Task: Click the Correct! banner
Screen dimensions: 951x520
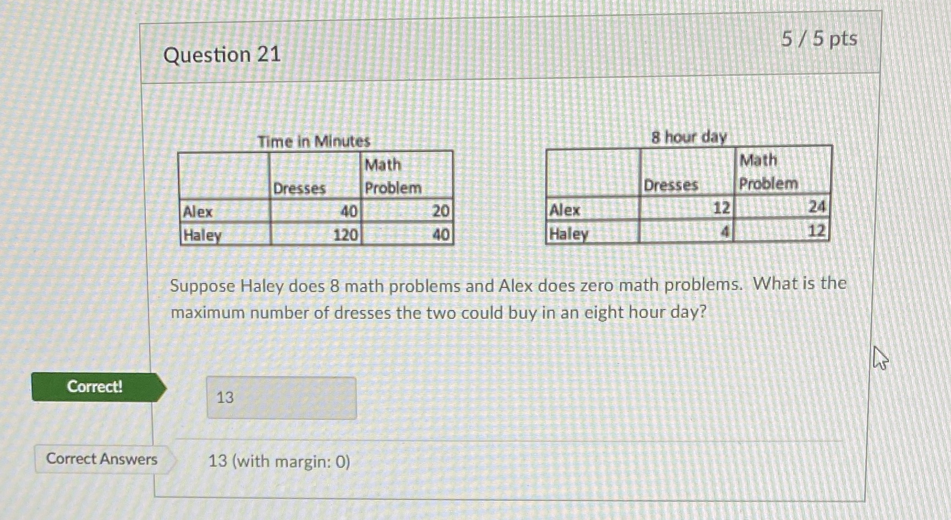Action: tap(95, 388)
